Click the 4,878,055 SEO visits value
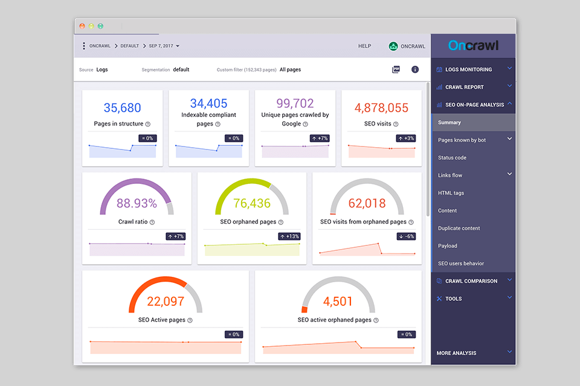Viewport: 580px width, 386px height. click(x=381, y=108)
